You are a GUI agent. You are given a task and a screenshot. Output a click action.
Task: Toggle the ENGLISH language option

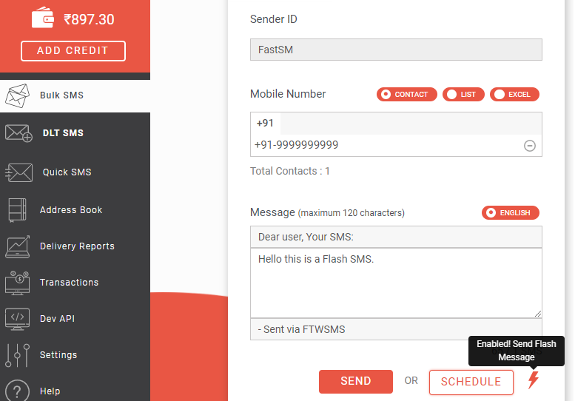coord(511,212)
